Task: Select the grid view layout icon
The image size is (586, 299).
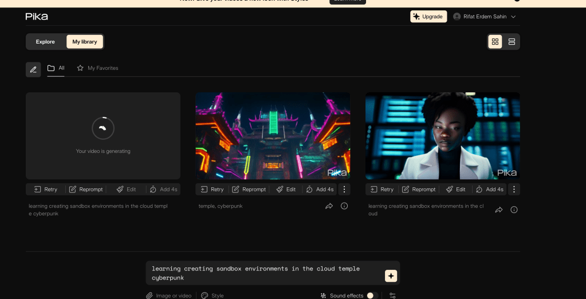Action: tap(495, 41)
